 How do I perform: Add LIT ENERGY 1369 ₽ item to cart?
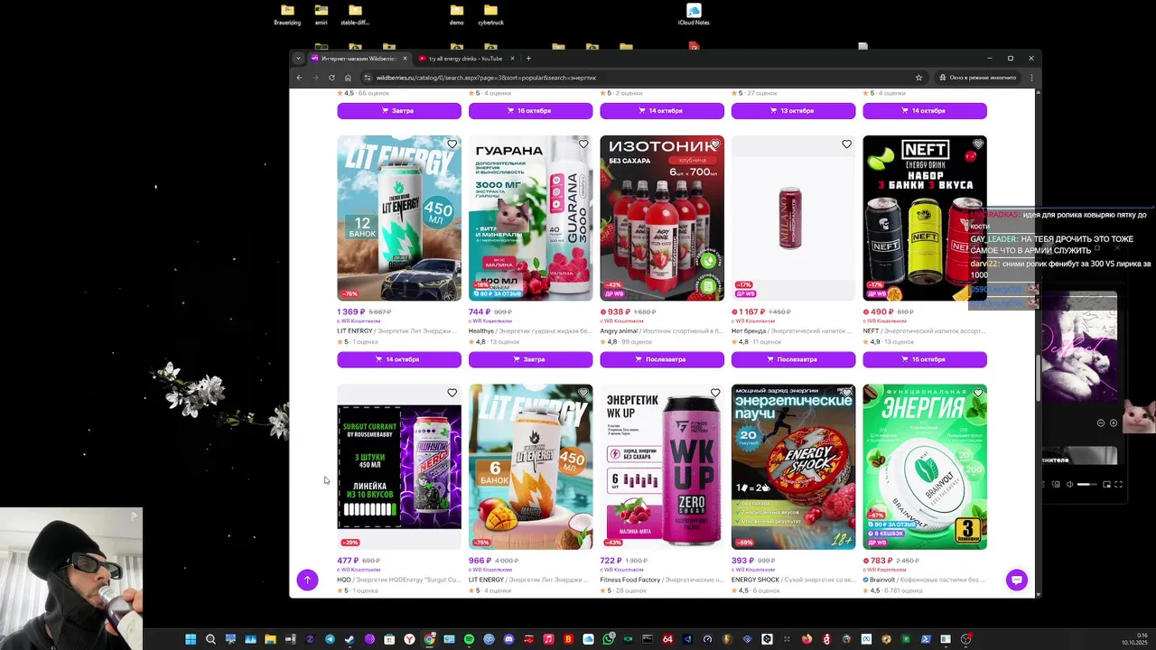pos(399,359)
